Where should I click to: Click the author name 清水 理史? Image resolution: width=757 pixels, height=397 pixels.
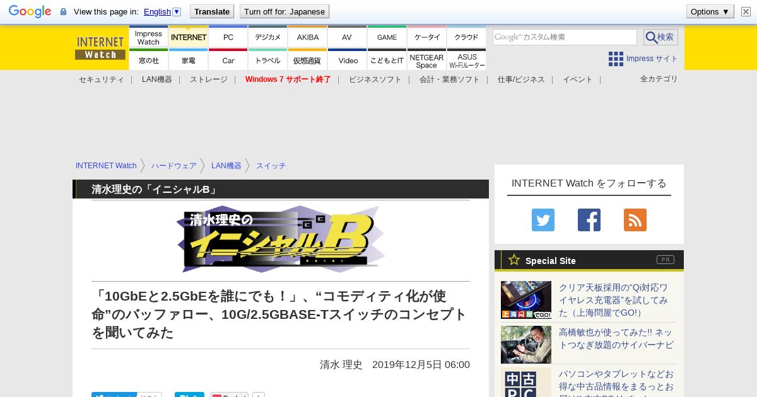(x=341, y=365)
